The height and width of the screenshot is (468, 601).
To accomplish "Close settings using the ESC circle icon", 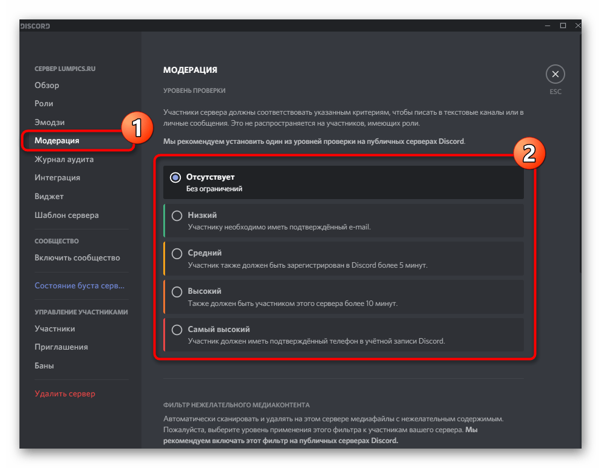I will tap(555, 73).
